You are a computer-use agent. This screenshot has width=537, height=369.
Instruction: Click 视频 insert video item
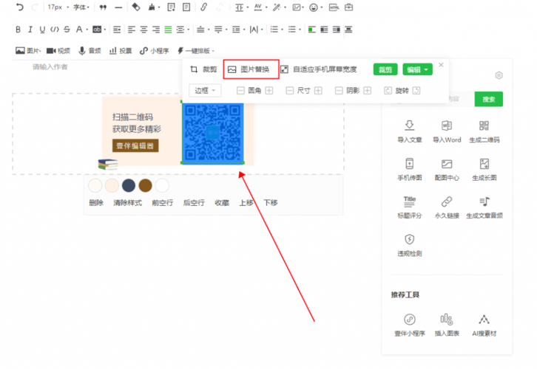58,51
